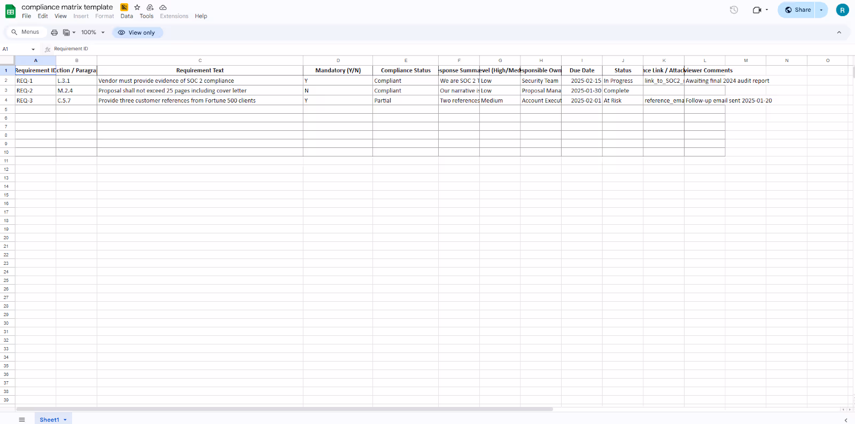Show side panel arrow at bottom right

[x=846, y=420]
